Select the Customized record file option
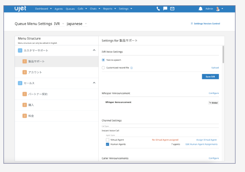The width and height of the screenshot is (245, 172). coord(103,68)
